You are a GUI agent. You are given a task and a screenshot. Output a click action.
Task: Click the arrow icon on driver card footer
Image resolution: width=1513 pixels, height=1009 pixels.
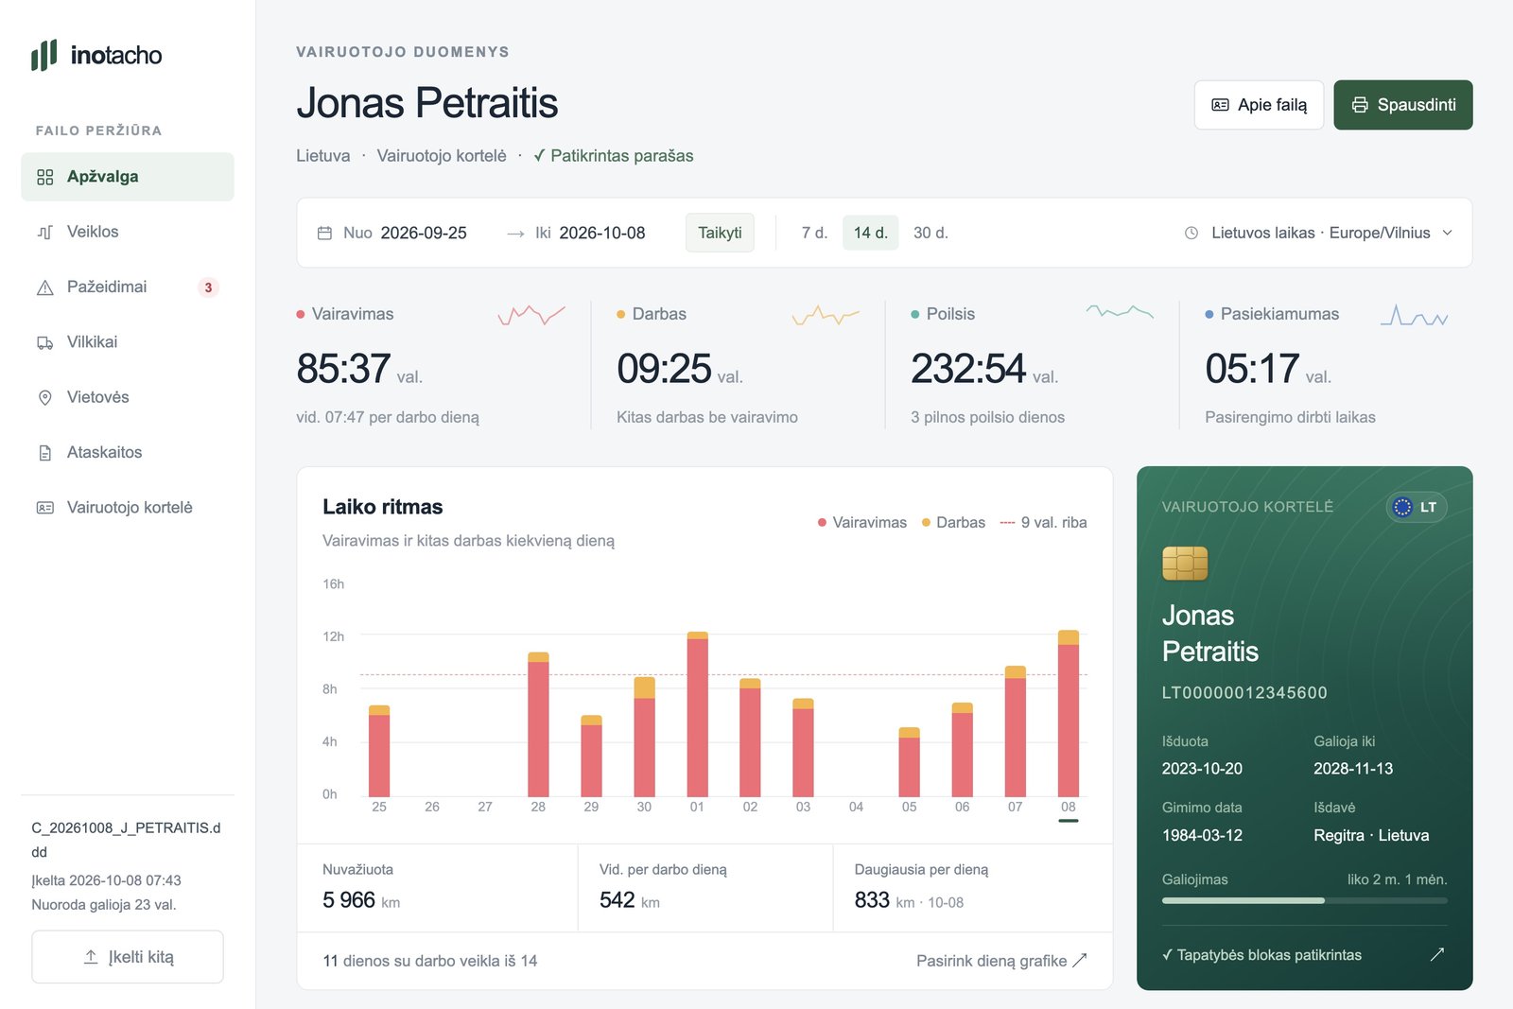pos(1437,954)
